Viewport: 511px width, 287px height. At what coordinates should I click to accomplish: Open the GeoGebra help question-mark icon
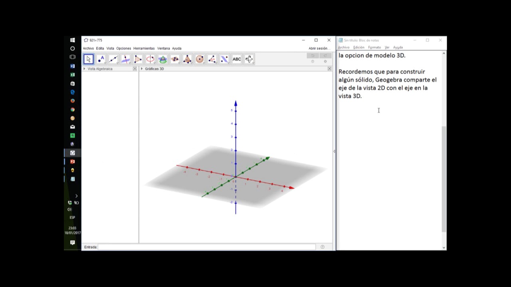pyautogui.click(x=313, y=61)
